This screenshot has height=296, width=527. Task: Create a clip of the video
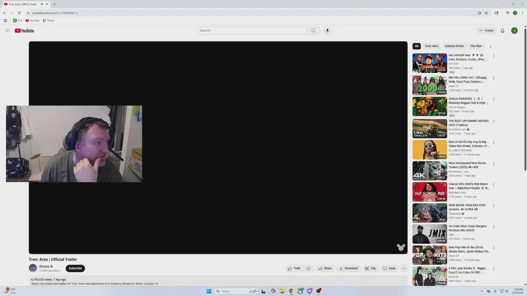370,268
